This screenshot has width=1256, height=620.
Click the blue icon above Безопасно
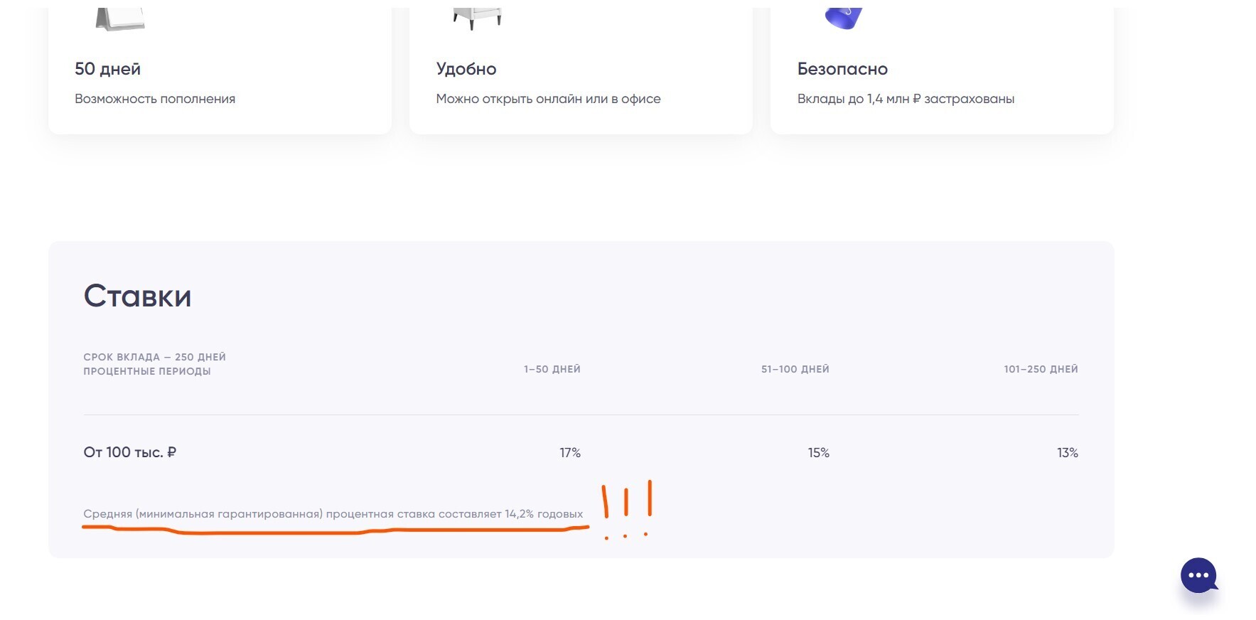point(844,18)
